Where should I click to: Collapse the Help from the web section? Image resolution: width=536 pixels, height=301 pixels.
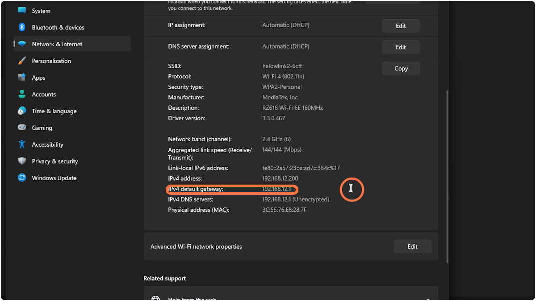(x=427, y=299)
